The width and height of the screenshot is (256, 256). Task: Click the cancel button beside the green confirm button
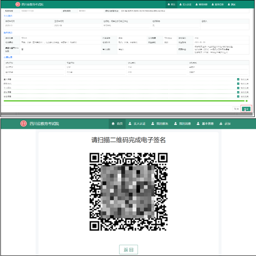click(x=236, y=109)
